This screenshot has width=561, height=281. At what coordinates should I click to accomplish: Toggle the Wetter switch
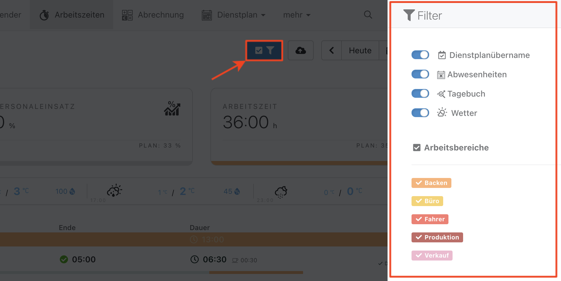click(420, 113)
